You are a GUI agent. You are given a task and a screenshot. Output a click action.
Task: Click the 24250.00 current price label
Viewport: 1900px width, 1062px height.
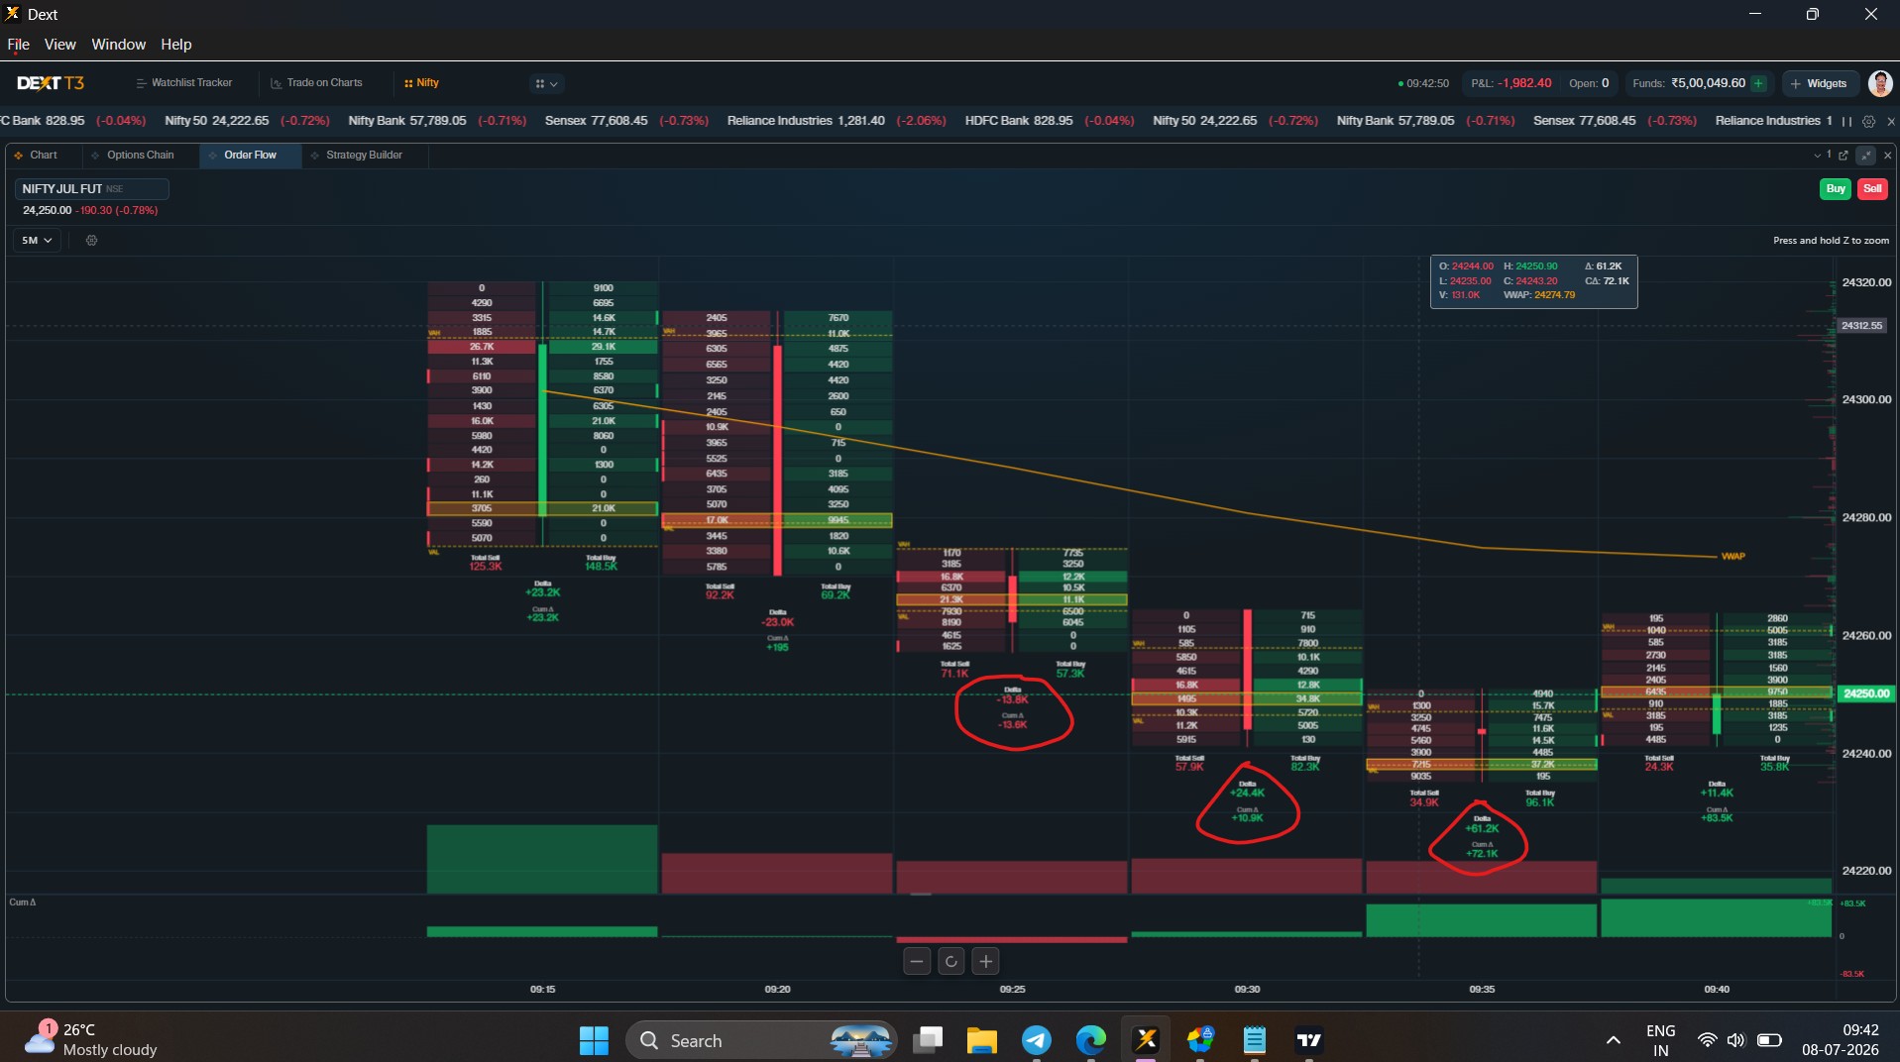click(x=1865, y=694)
